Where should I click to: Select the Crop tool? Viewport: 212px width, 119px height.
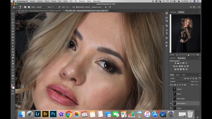click(13, 25)
